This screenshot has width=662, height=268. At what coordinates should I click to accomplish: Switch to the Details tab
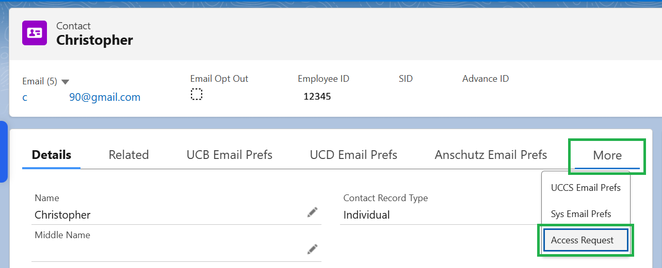(52, 155)
